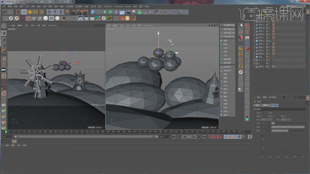Expand the null group named 1
Screen dimensions: 310x174
254,60
